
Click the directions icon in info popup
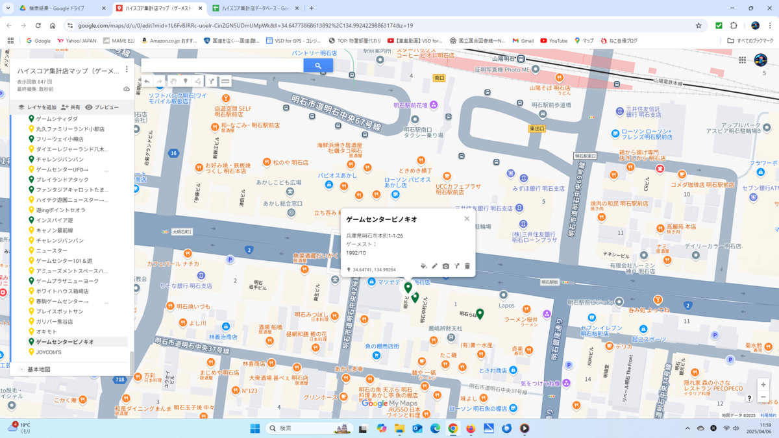(456, 266)
